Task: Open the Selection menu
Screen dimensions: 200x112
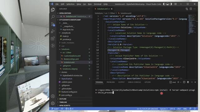Action: [70, 4]
